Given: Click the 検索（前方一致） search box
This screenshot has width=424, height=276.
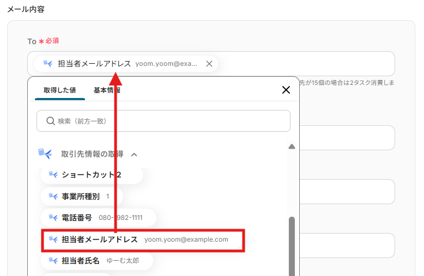Looking at the screenshot, I should click(163, 121).
